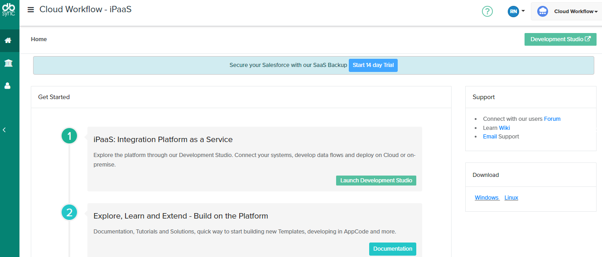
Task: Open the home icon in sidebar
Action: click(x=8, y=41)
